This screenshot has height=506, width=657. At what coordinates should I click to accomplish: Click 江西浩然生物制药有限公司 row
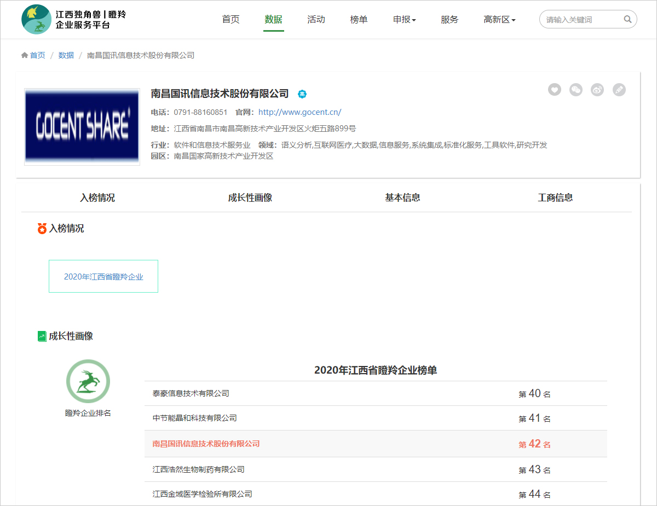[376, 469]
